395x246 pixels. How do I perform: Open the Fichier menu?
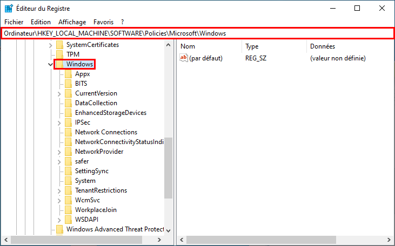pos(14,22)
